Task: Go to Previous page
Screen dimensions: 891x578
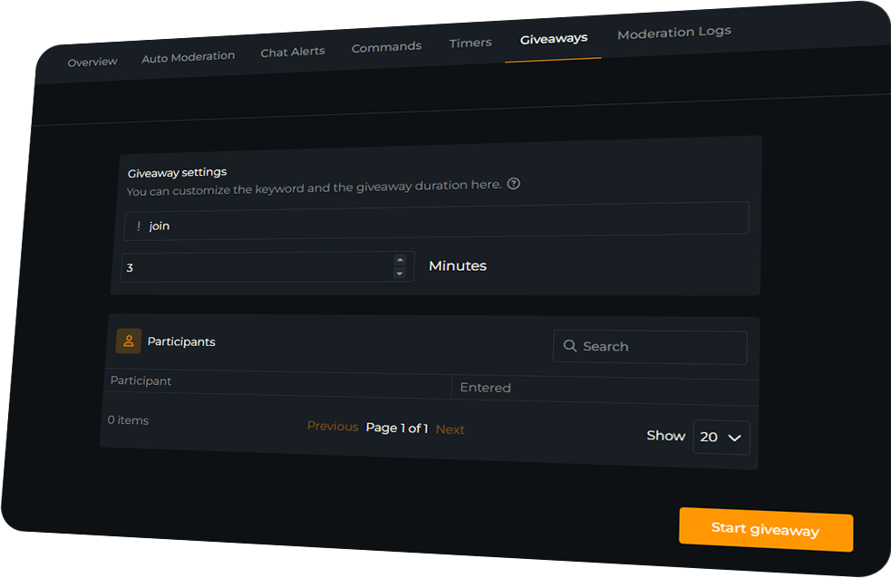Action: (x=333, y=426)
